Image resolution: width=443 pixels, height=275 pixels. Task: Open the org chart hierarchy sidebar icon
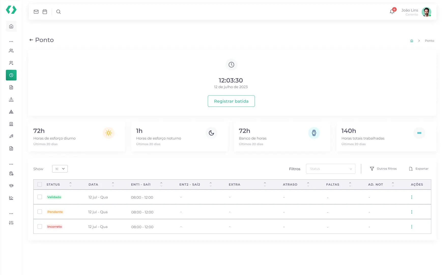(x=11, y=112)
